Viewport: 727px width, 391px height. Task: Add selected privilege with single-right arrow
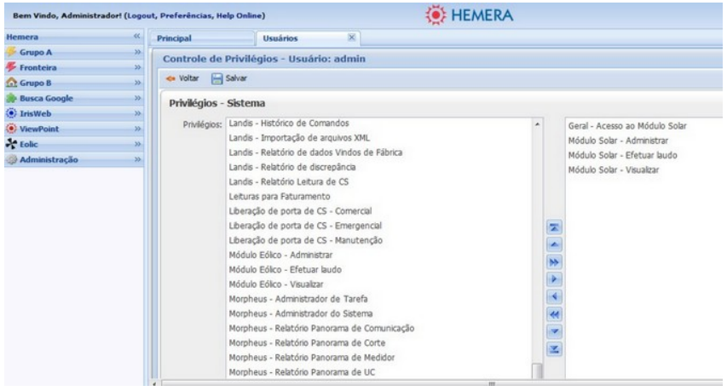coord(552,279)
